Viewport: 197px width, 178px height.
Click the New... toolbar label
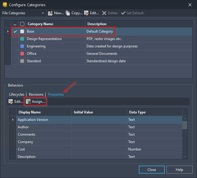[59, 13]
